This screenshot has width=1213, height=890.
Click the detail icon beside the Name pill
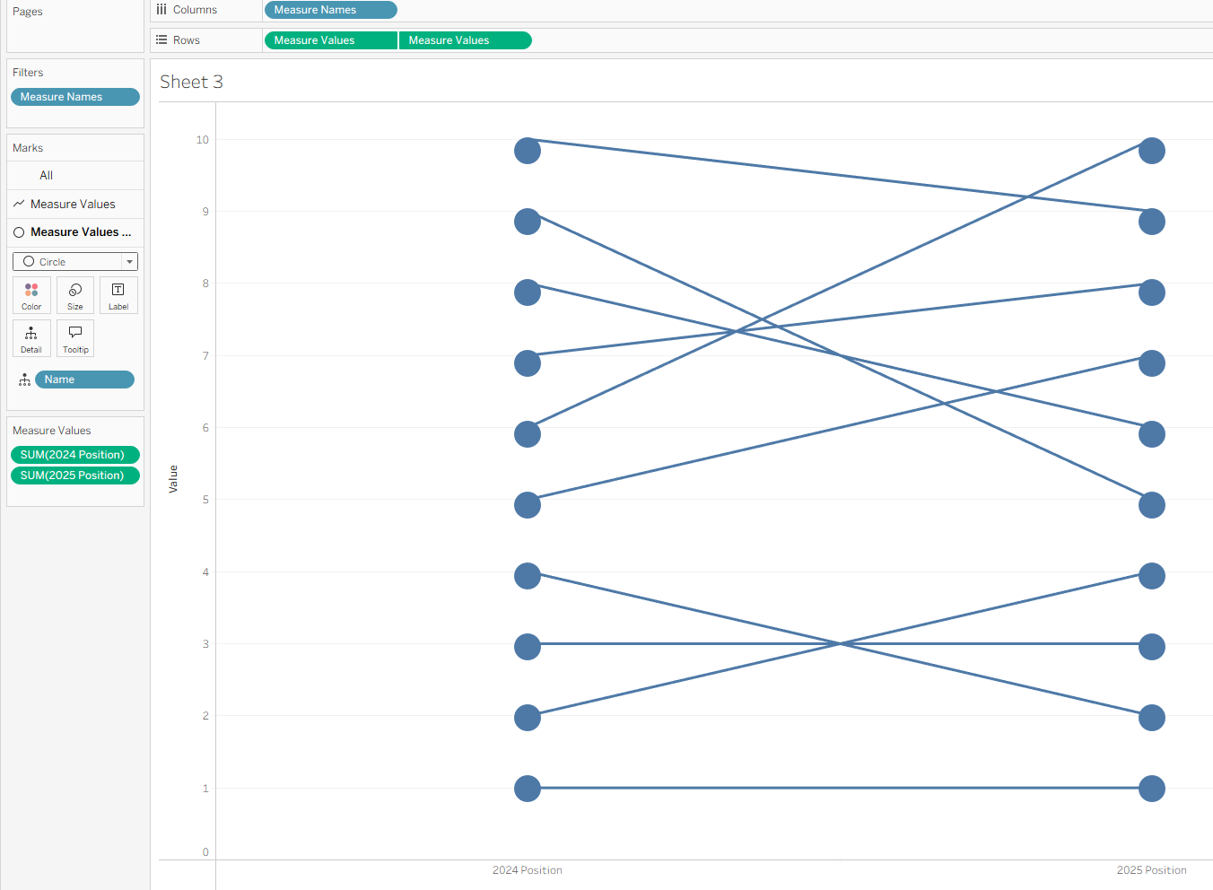pos(24,380)
